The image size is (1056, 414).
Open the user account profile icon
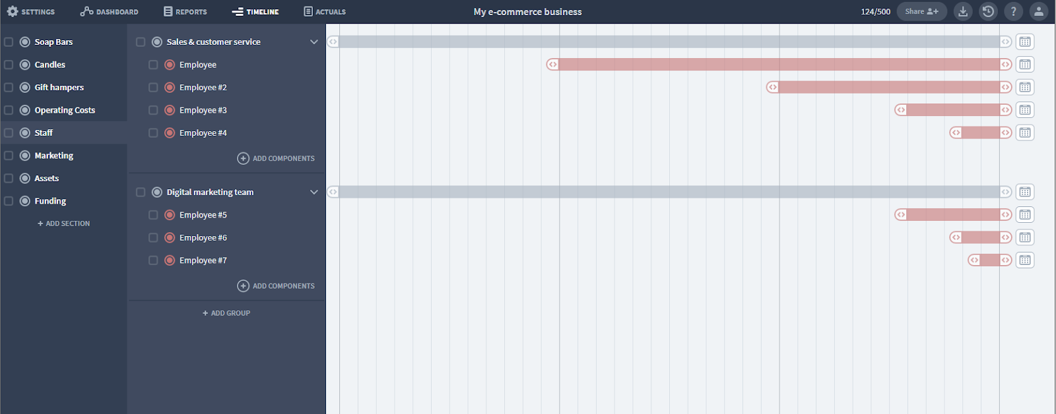[x=1039, y=11]
